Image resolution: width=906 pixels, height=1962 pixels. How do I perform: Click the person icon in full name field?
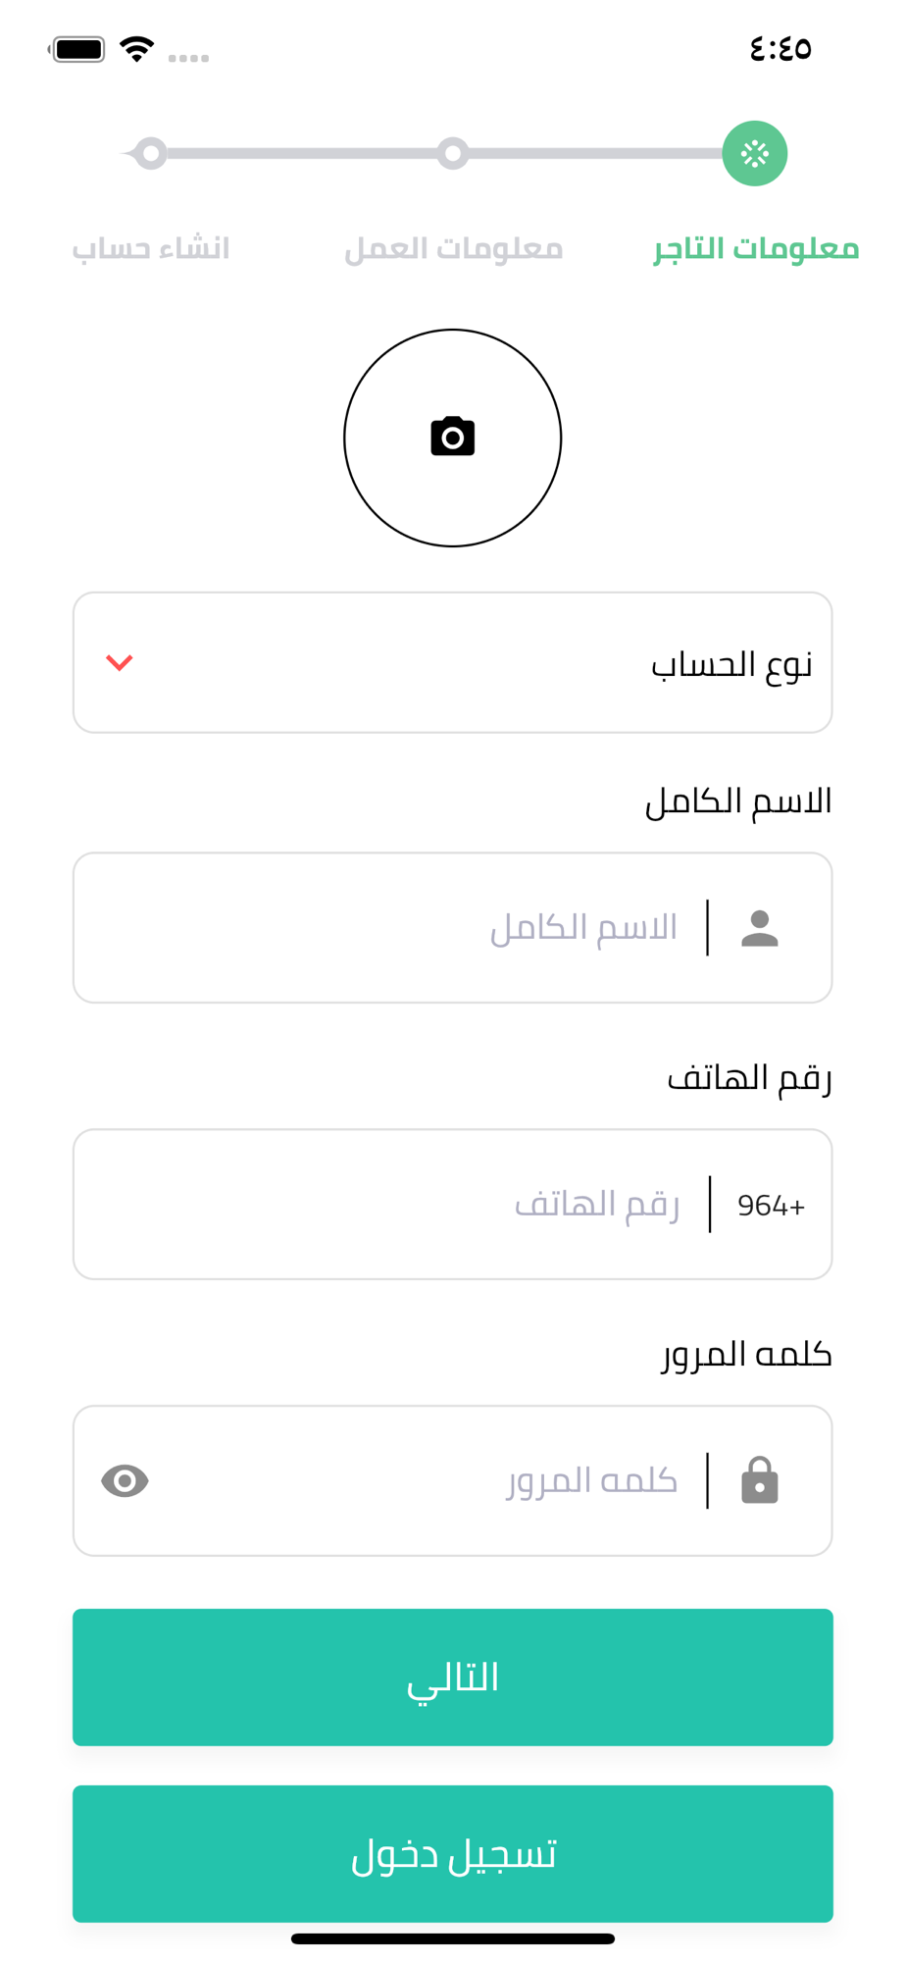[x=760, y=928]
